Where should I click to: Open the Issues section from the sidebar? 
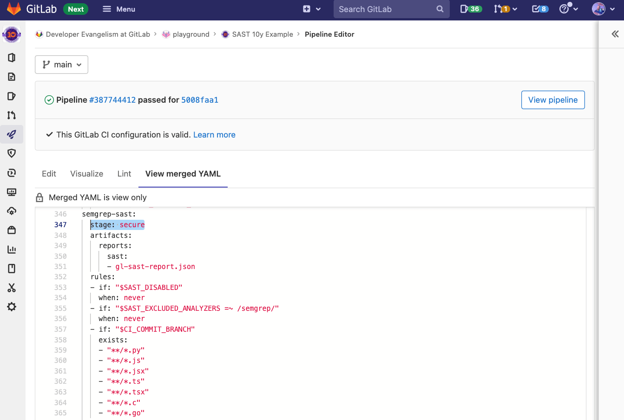(x=12, y=96)
